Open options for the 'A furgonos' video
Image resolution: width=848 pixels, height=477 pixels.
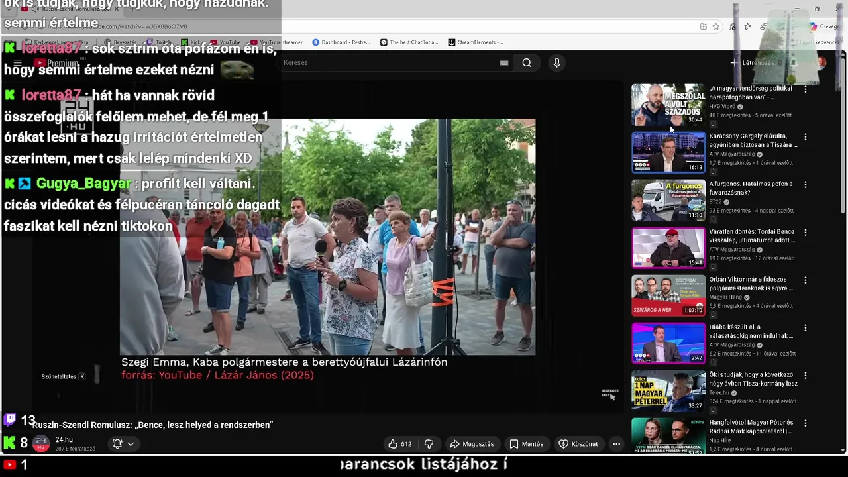pyautogui.click(x=806, y=185)
